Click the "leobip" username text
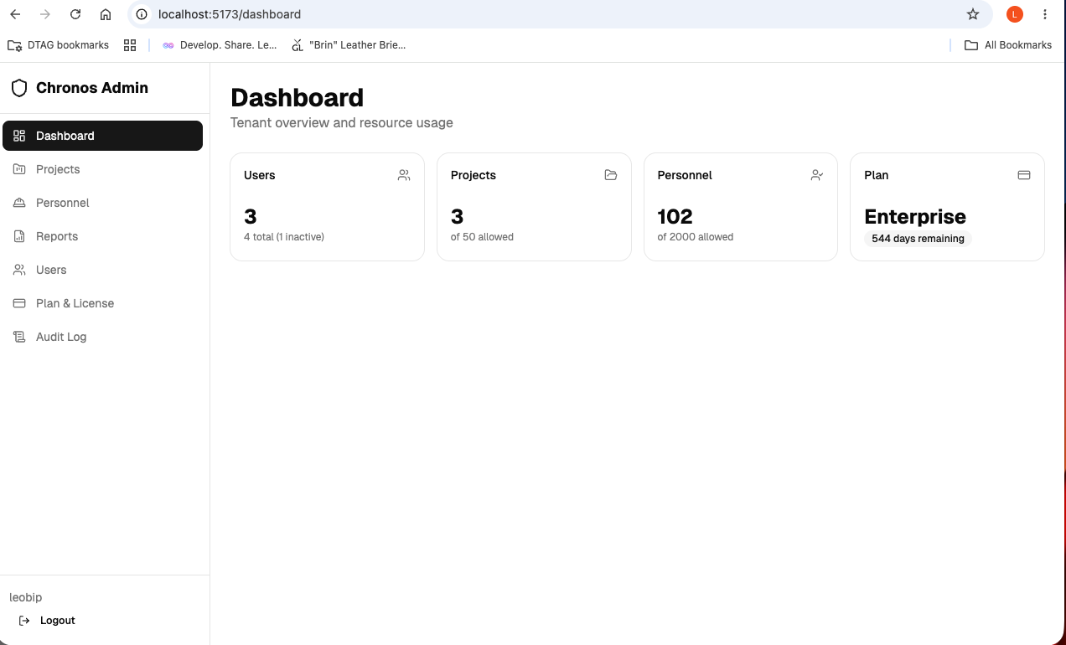 (26, 597)
